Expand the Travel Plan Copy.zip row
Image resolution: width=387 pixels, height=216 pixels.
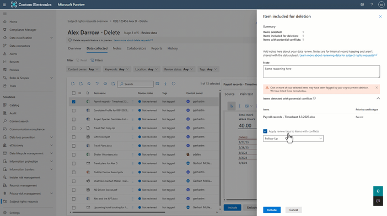(x=81, y=128)
